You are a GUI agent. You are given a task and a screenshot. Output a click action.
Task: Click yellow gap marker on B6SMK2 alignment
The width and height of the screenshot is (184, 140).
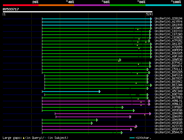pyautogui.click(x=136, y=83)
